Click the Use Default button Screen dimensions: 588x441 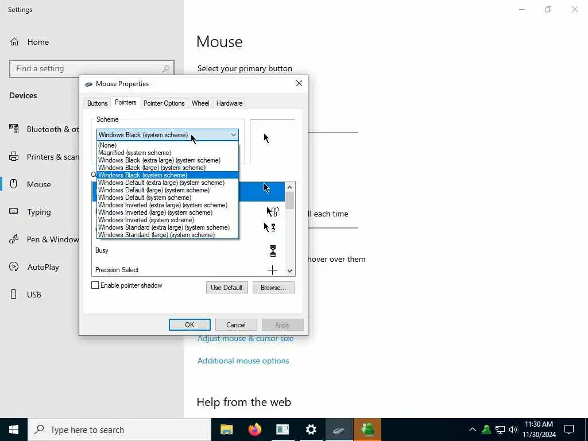(x=227, y=288)
